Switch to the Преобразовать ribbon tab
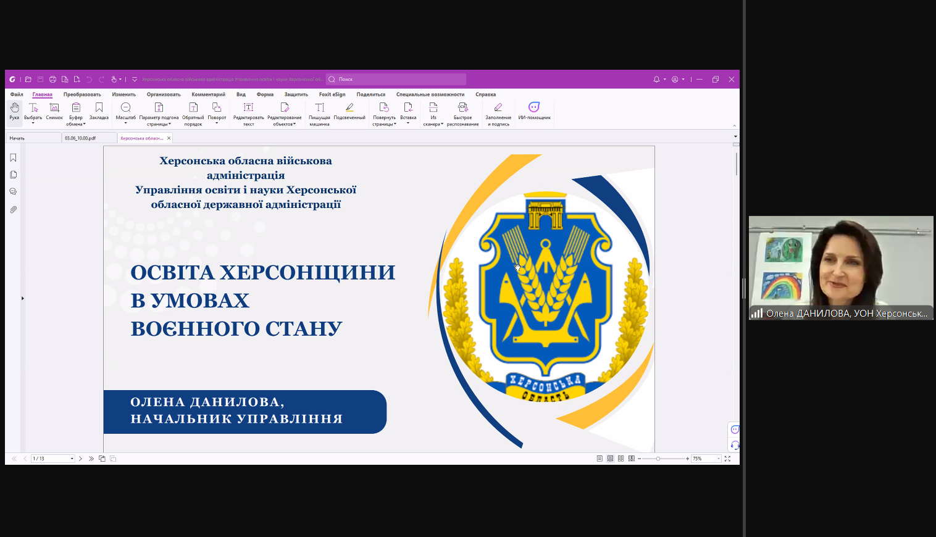 [x=82, y=94]
